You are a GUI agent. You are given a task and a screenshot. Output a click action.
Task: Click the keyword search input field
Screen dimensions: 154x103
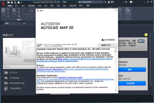pos(91,2)
